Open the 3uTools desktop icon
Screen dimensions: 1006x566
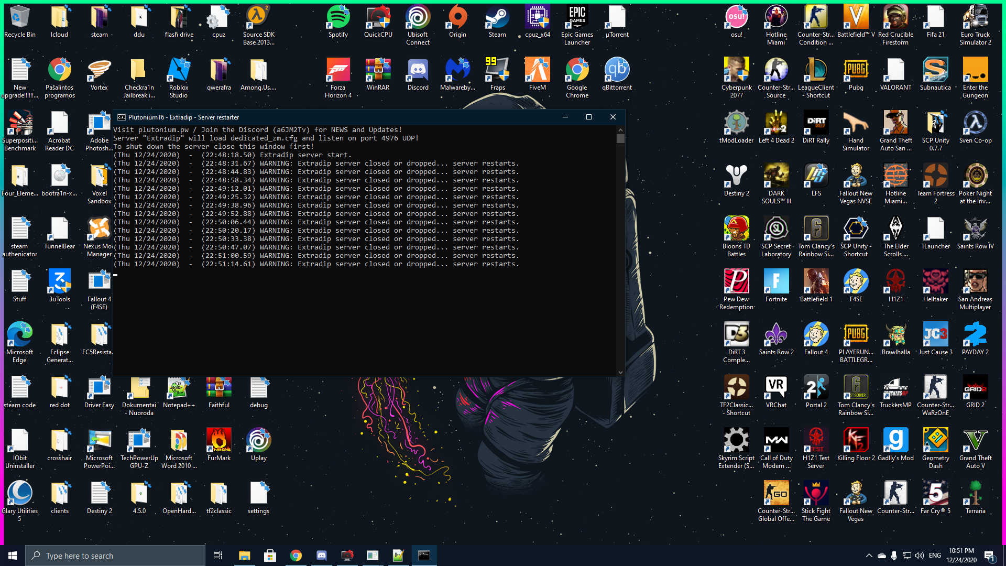tap(59, 287)
